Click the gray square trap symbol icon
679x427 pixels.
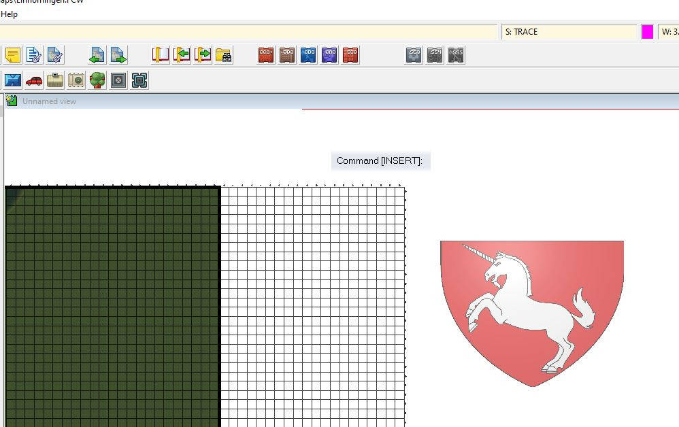point(118,80)
